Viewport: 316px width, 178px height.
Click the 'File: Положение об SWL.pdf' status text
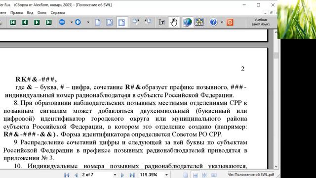pyautogui.click(x=251, y=175)
